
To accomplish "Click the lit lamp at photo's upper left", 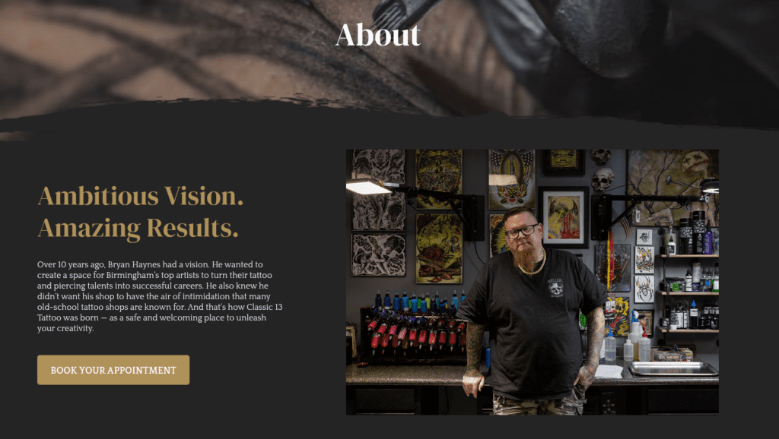I will pos(369,187).
